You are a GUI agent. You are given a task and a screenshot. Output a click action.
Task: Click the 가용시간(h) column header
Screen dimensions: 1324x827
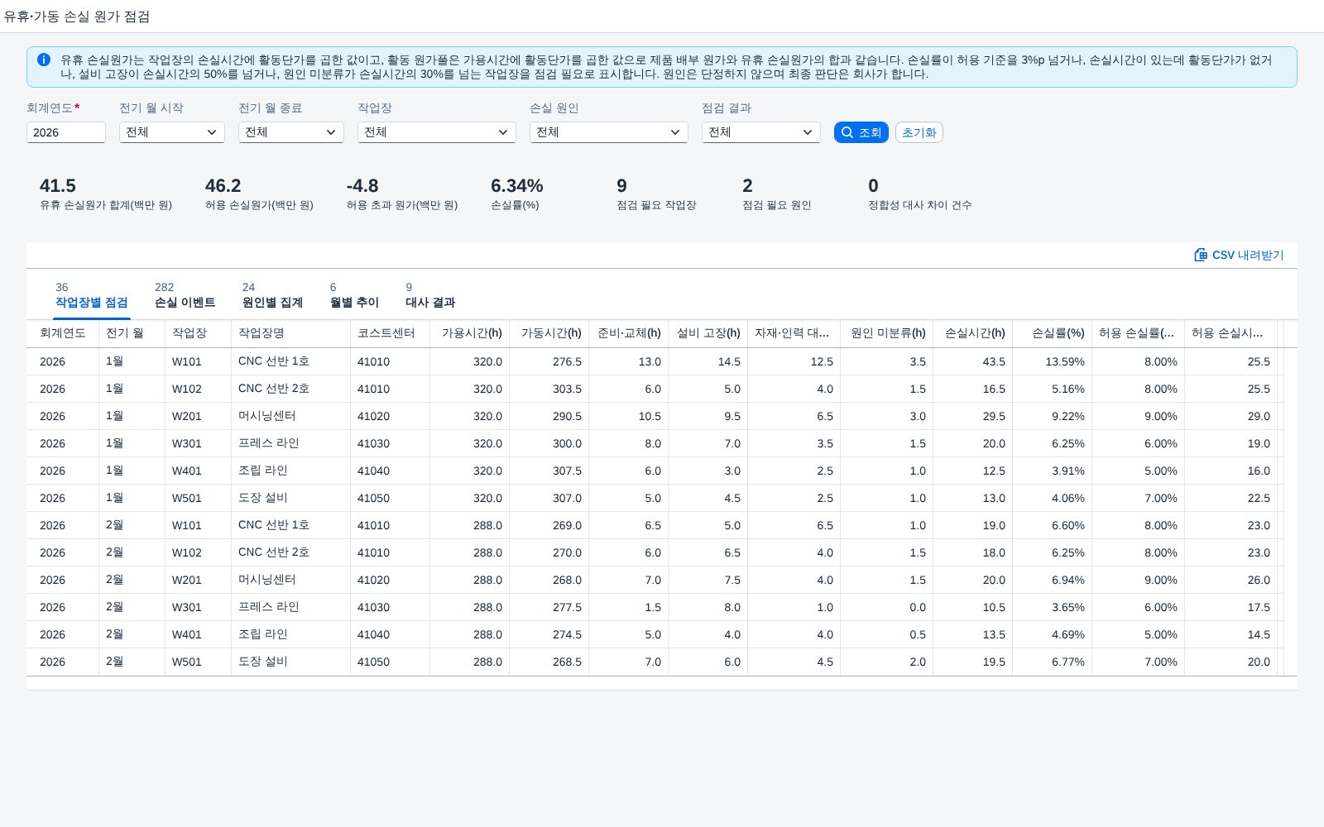point(470,333)
